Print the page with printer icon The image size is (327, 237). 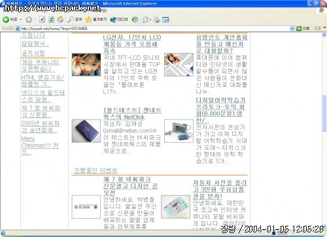156,20
